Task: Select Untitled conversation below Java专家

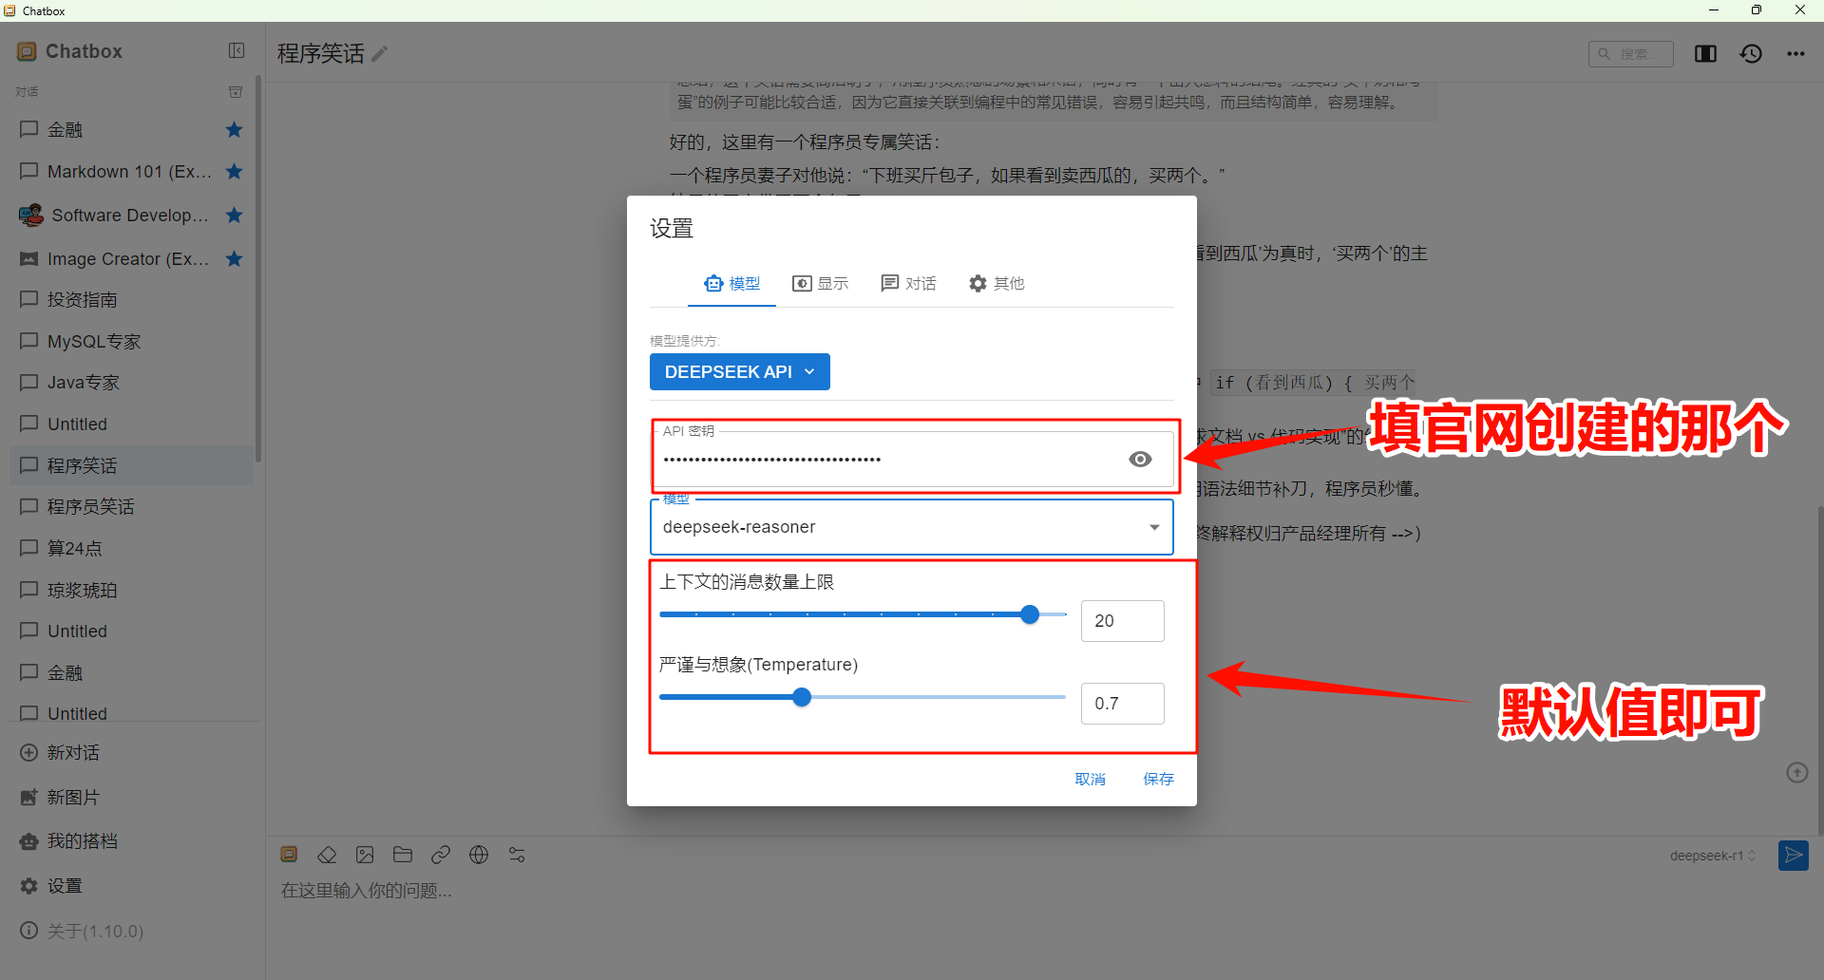Action: click(x=131, y=424)
